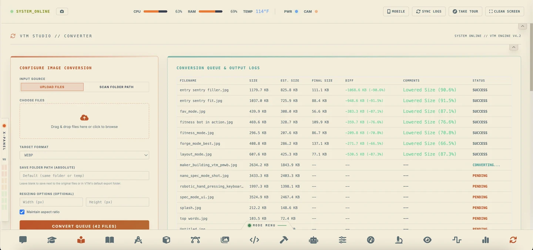This screenshot has height=250, width=533.
Task: Open the robot mode icon
Action: point(314,240)
